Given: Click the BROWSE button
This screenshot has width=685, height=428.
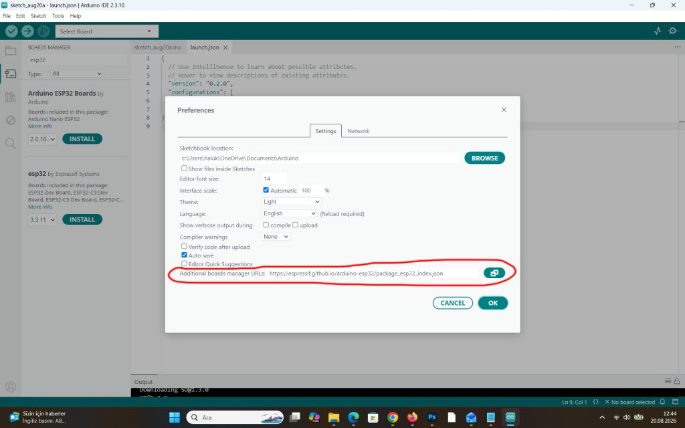Looking at the screenshot, I should click(484, 158).
